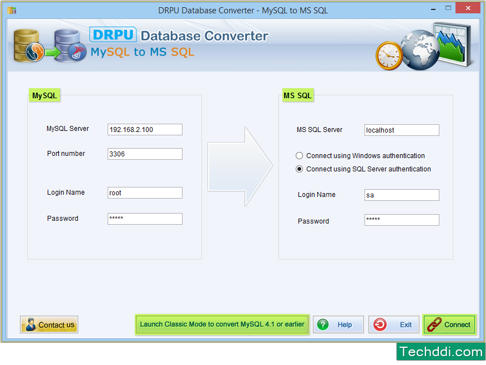Click the MySQL Server label text
The image size is (486, 365).
click(68, 129)
